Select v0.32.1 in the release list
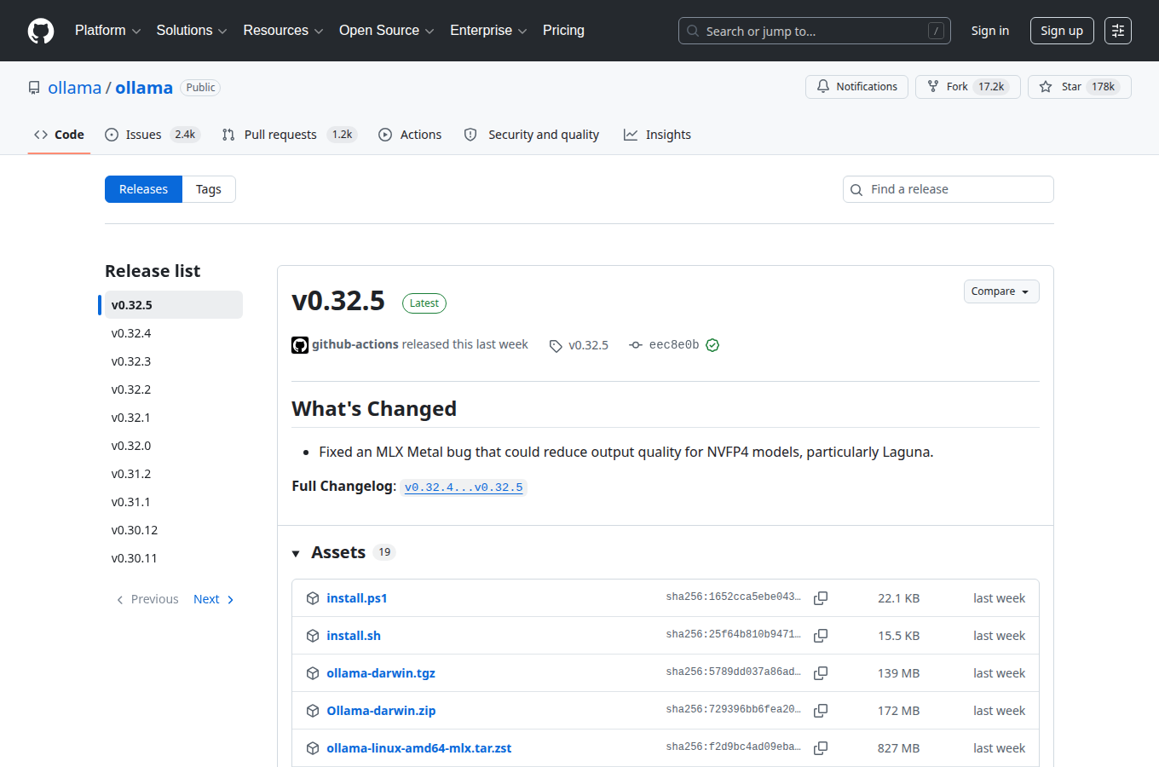 point(173,418)
